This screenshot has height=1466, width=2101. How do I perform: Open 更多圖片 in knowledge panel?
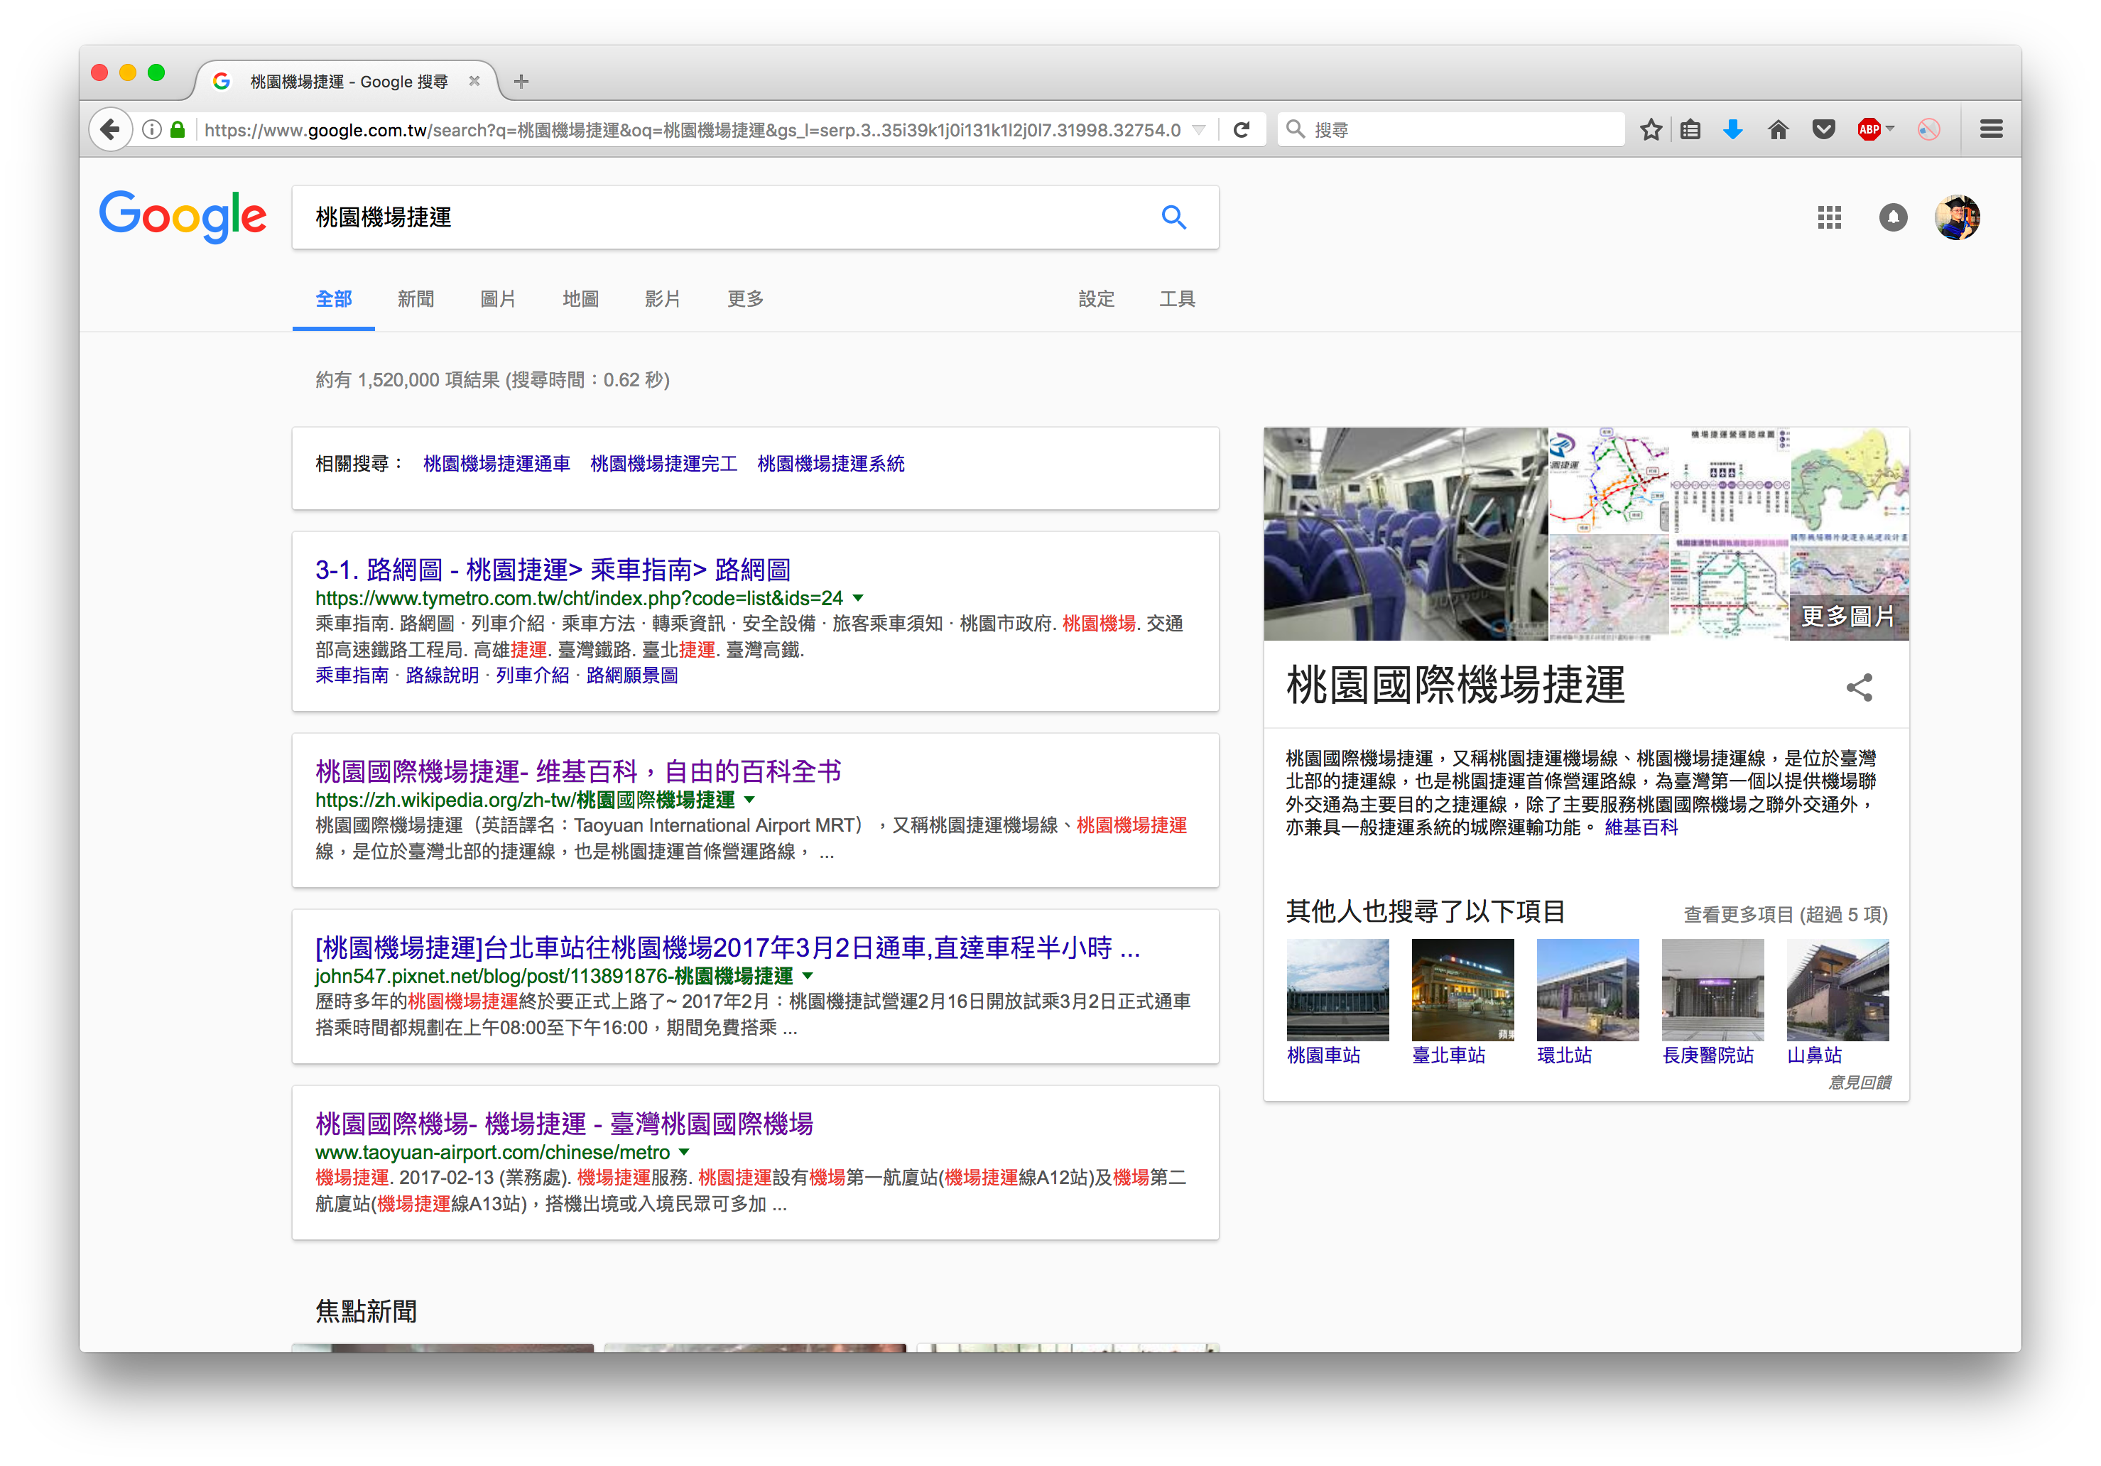[1848, 616]
